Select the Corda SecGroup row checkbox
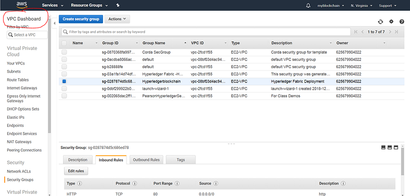Image resolution: width=410 pixels, height=196 pixels. click(x=64, y=52)
